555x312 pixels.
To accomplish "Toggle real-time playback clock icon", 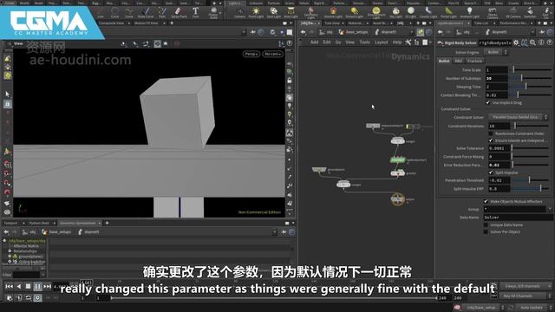I will click(37, 298).
